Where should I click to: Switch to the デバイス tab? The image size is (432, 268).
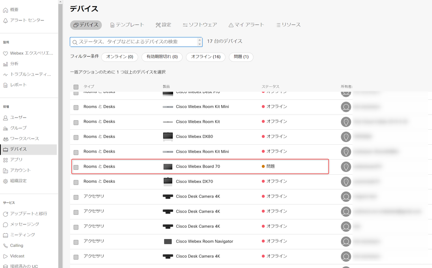coord(86,25)
